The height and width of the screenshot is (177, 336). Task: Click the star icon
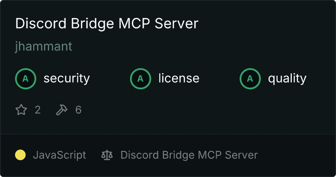click(x=21, y=110)
